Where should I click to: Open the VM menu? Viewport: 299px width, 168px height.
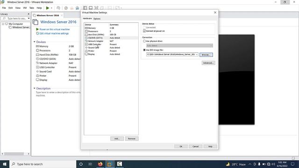tap(25, 8)
